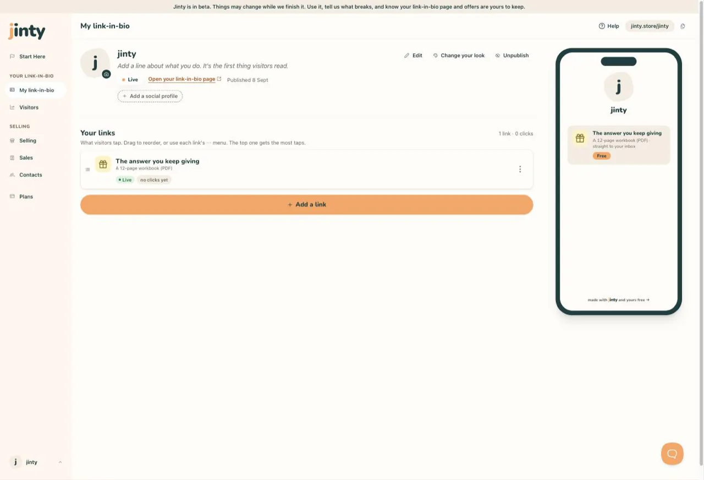This screenshot has width=704, height=480.
Task: Click the jinty logo in the sidebar
Action: pyautogui.click(x=26, y=31)
